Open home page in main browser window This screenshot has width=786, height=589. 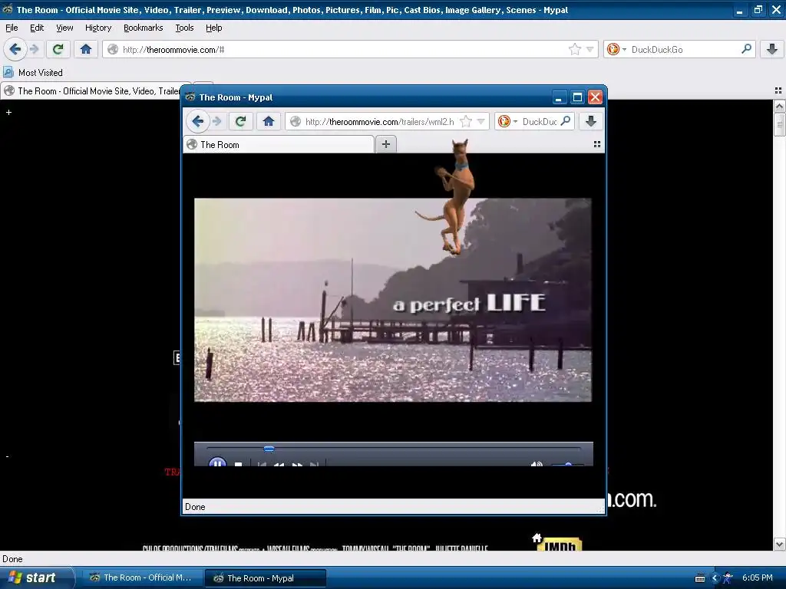point(86,49)
